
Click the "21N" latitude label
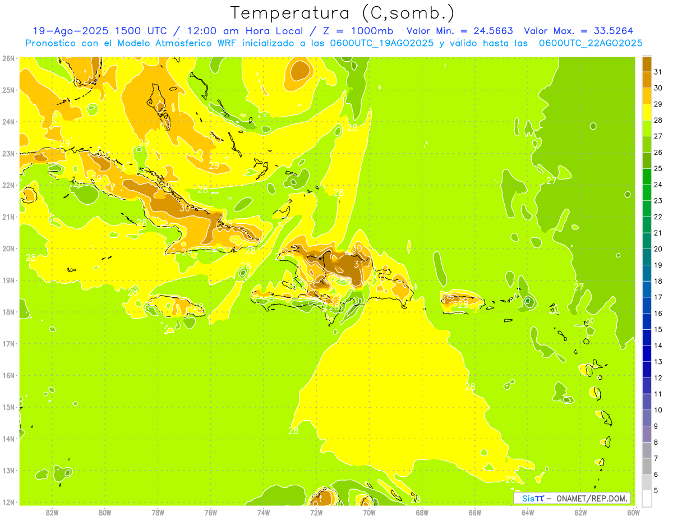pos(8,217)
